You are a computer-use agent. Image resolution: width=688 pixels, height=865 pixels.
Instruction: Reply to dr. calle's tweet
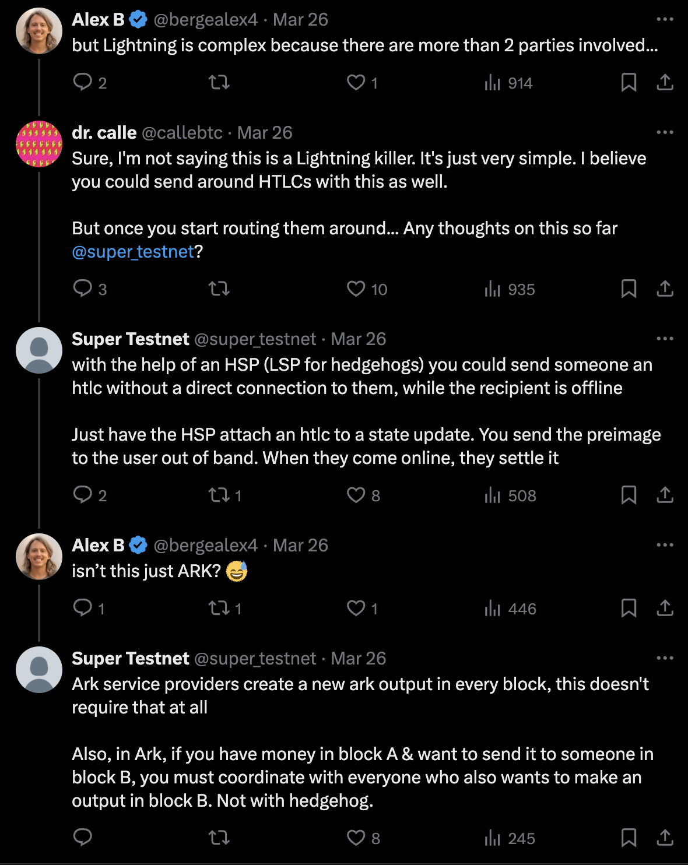pyautogui.click(x=82, y=289)
